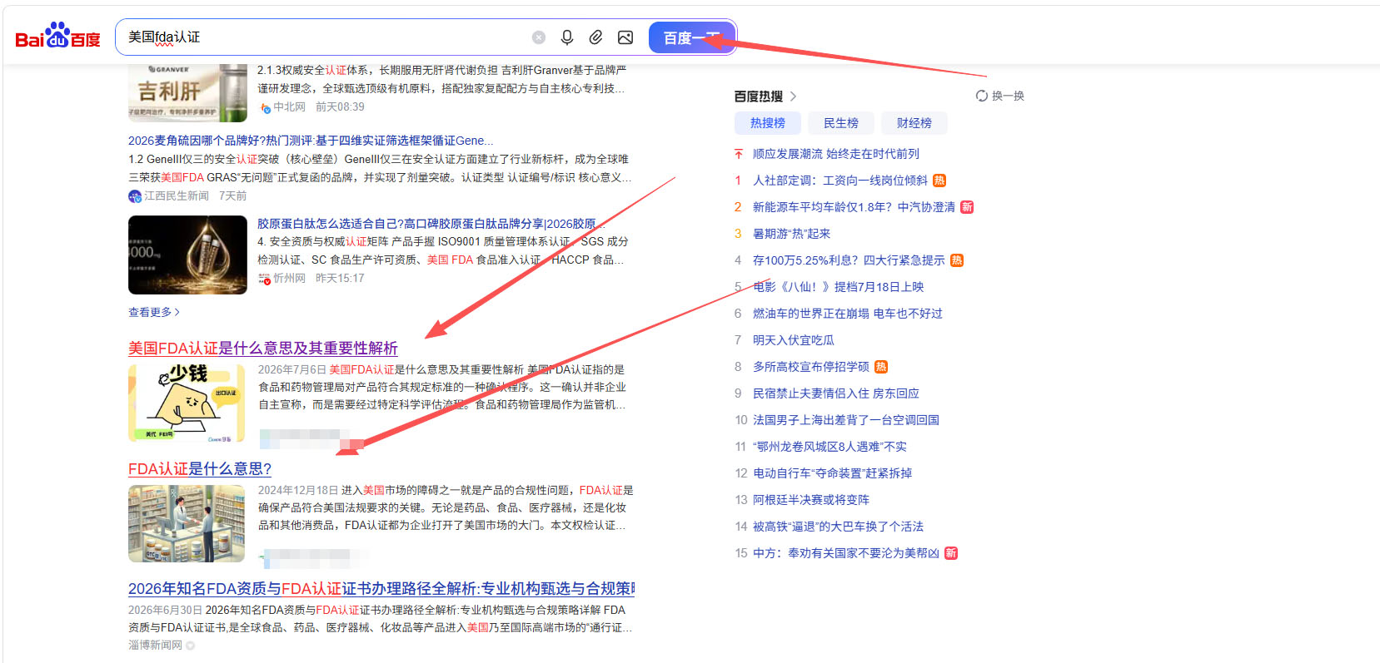Click the date 2026年6月30日
1380x663 pixels.
(x=165, y=611)
